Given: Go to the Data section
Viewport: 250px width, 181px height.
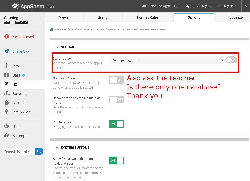Looking at the screenshot, I should coord(16,75).
